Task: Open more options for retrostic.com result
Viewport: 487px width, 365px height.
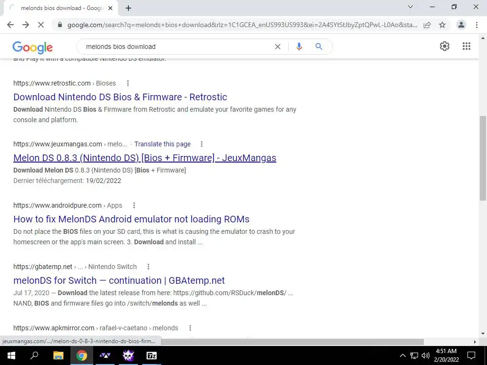Action: point(127,83)
